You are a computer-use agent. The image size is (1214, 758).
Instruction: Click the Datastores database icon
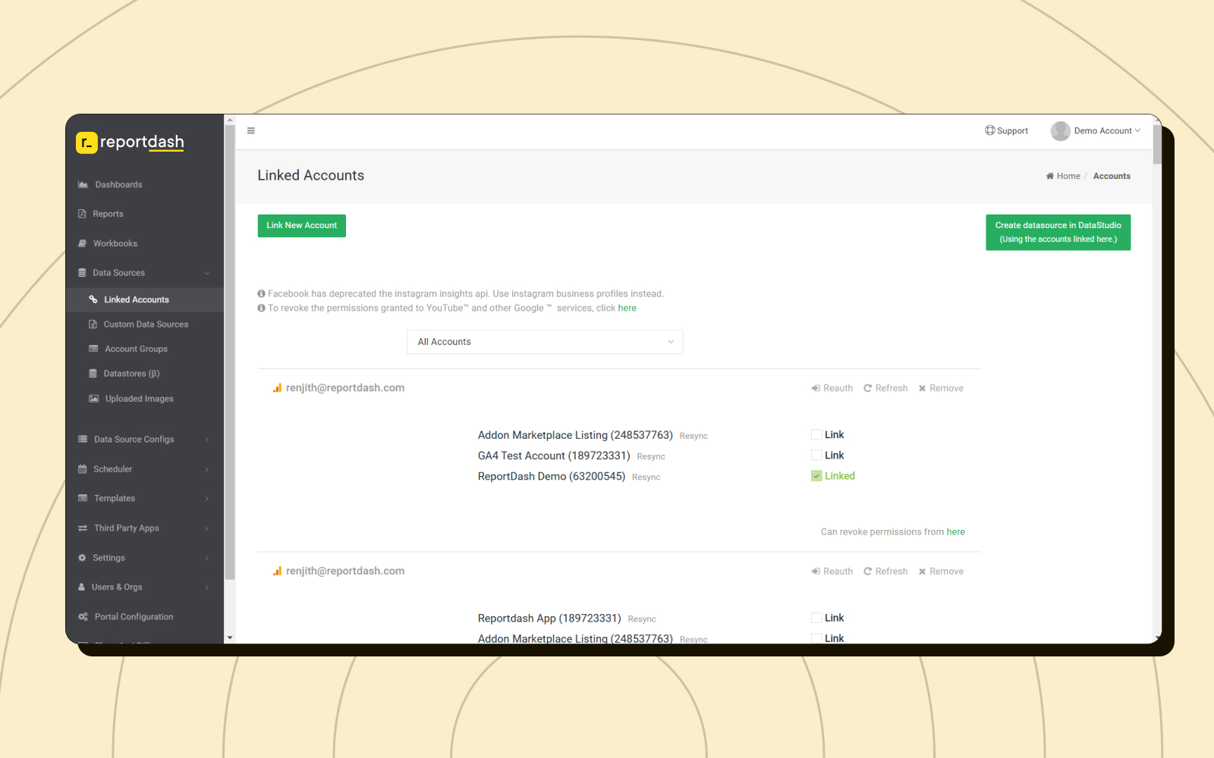click(x=93, y=374)
